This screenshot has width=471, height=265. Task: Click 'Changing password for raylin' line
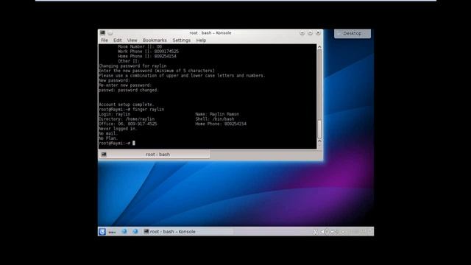pos(132,66)
